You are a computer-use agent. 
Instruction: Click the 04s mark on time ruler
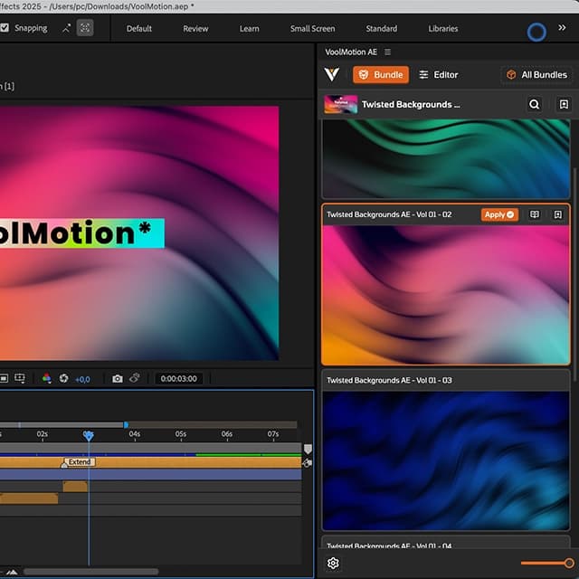point(135,434)
